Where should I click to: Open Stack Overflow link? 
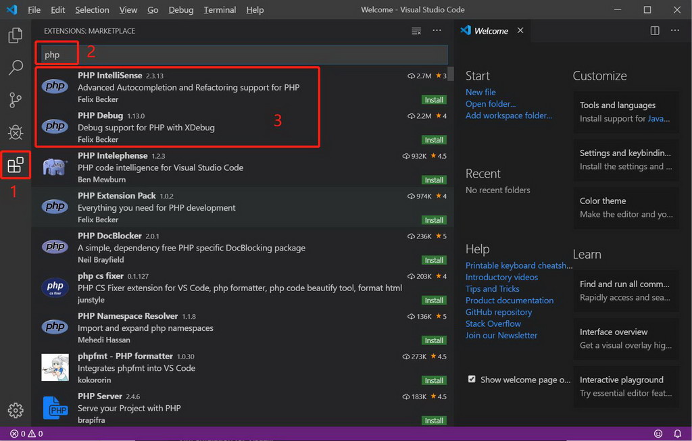[x=493, y=323]
